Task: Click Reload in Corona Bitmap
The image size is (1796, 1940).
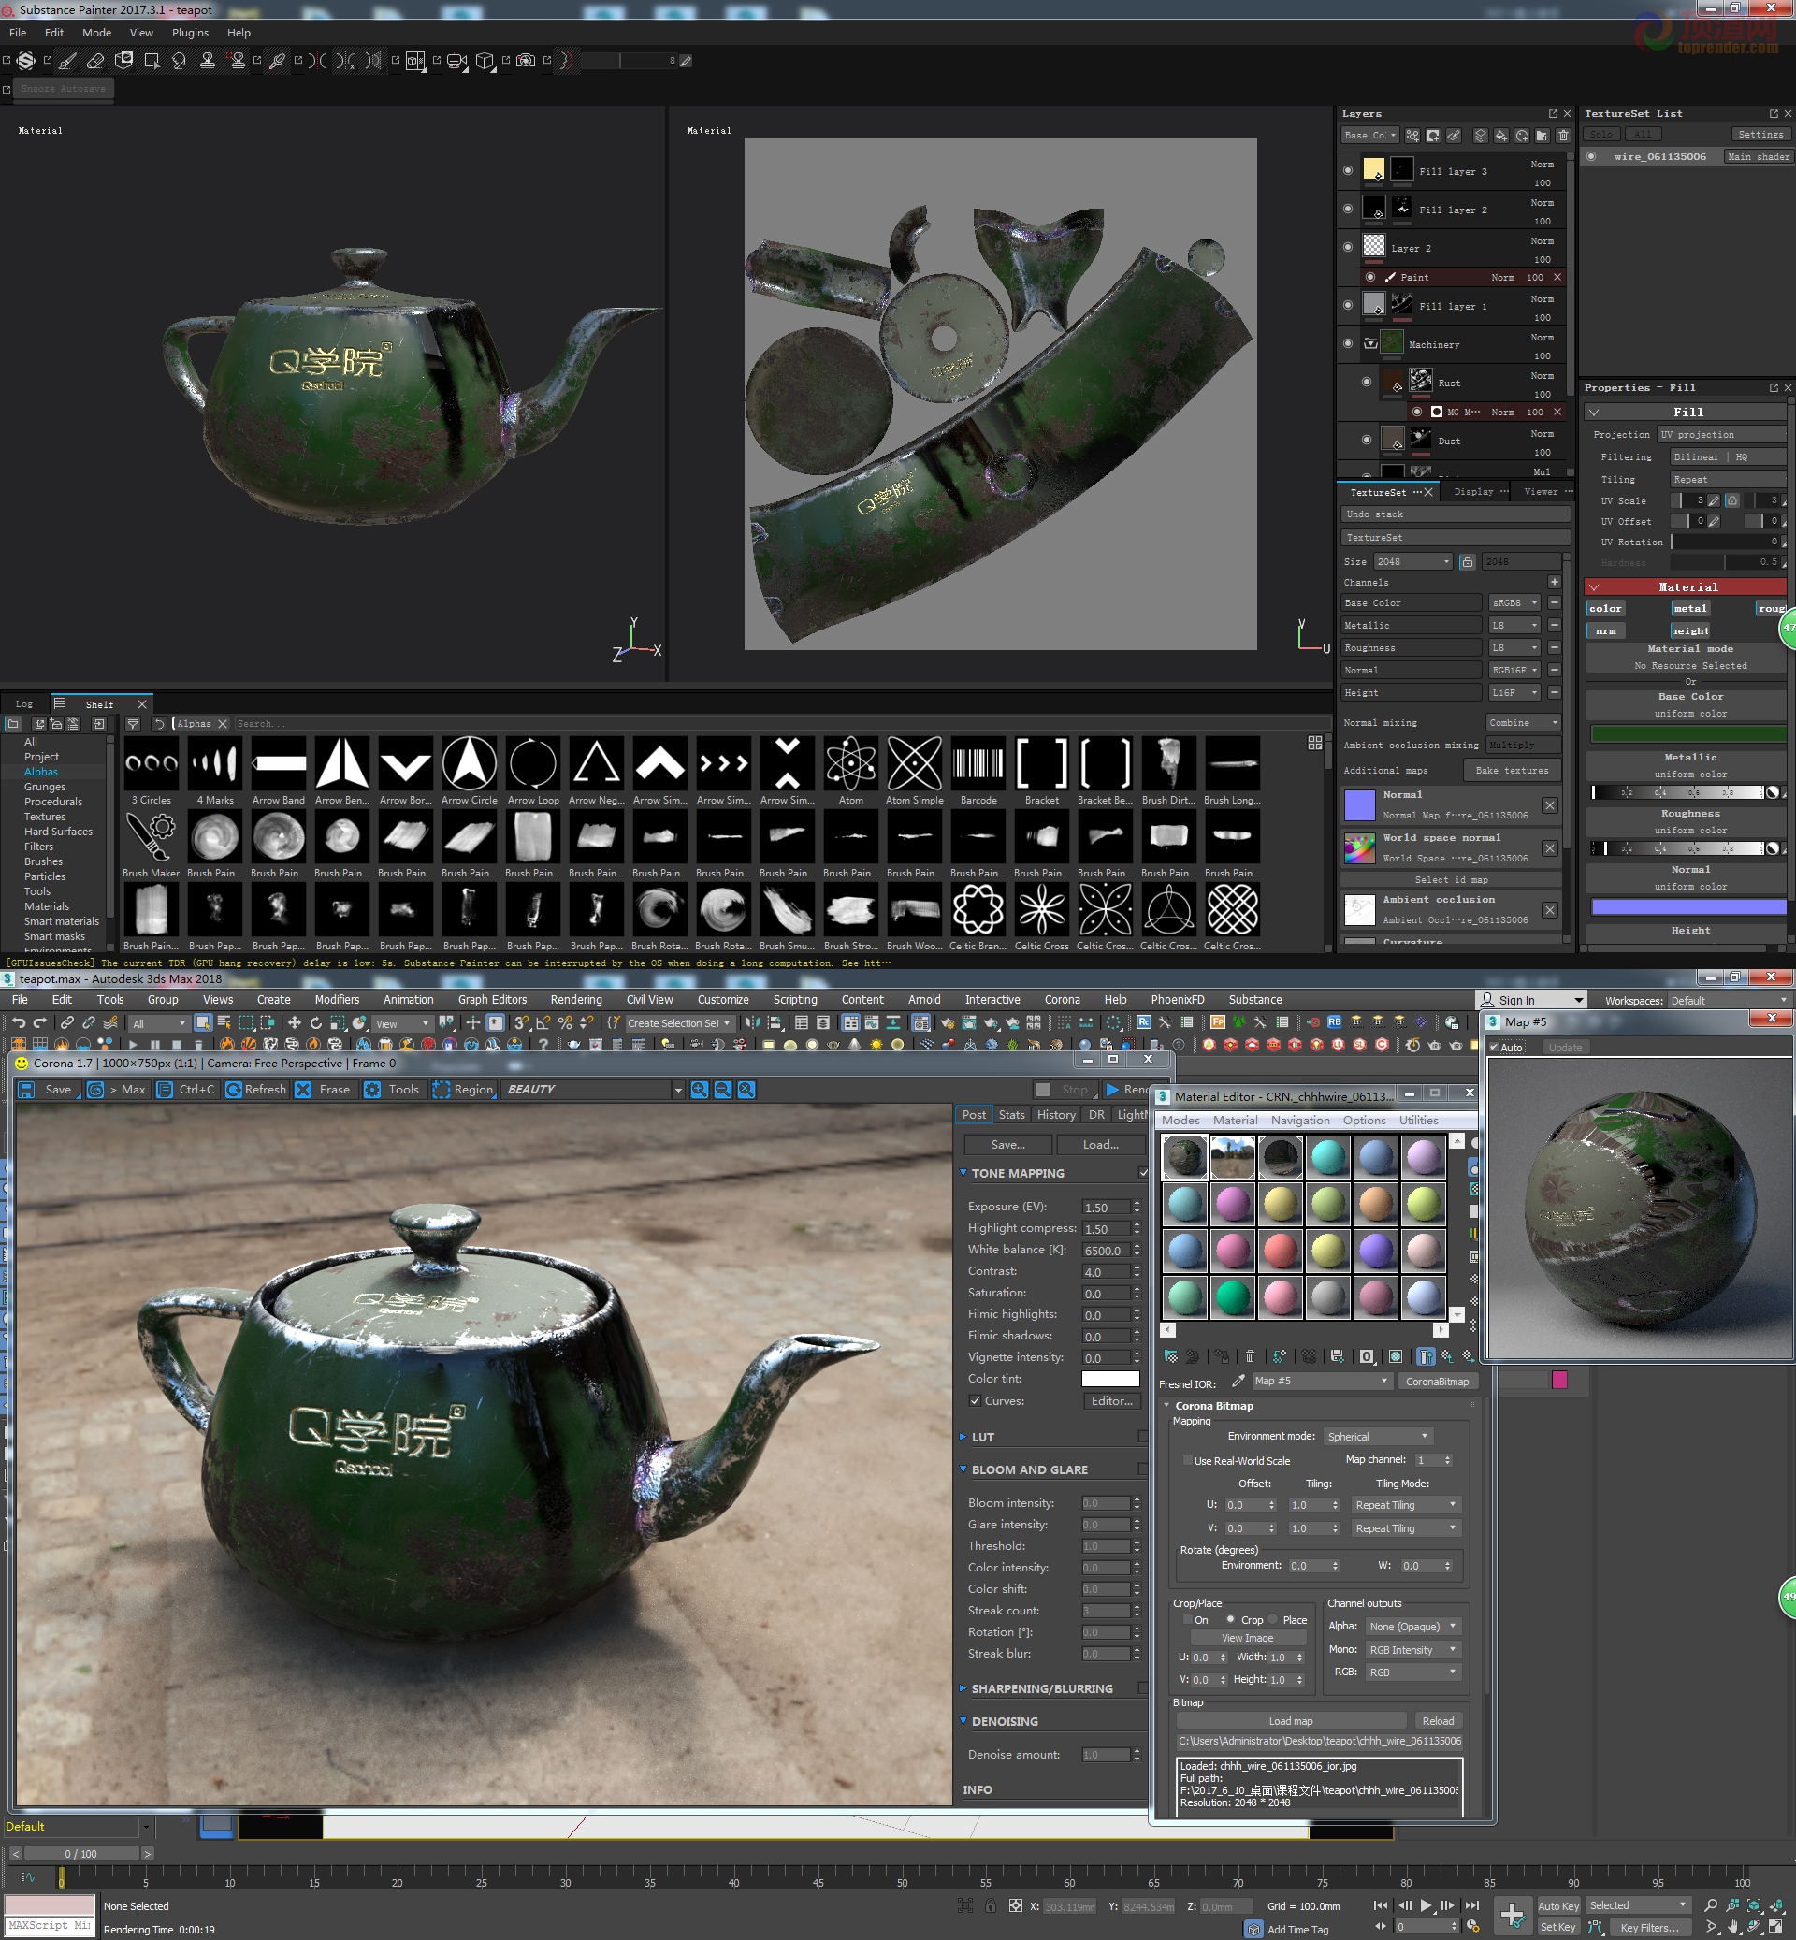Action: pyautogui.click(x=1438, y=1720)
